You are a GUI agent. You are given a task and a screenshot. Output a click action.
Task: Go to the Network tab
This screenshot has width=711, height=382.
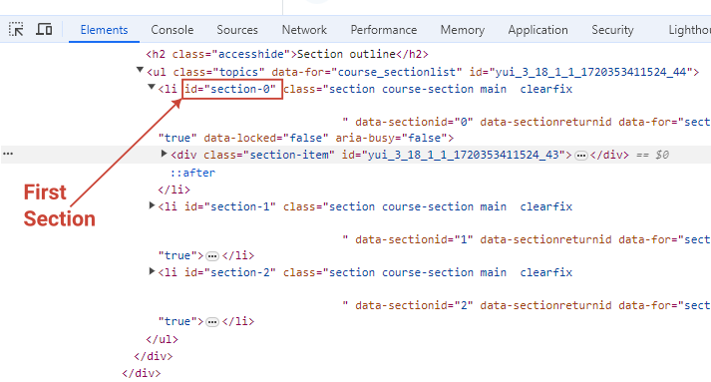click(x=304, y=30)
